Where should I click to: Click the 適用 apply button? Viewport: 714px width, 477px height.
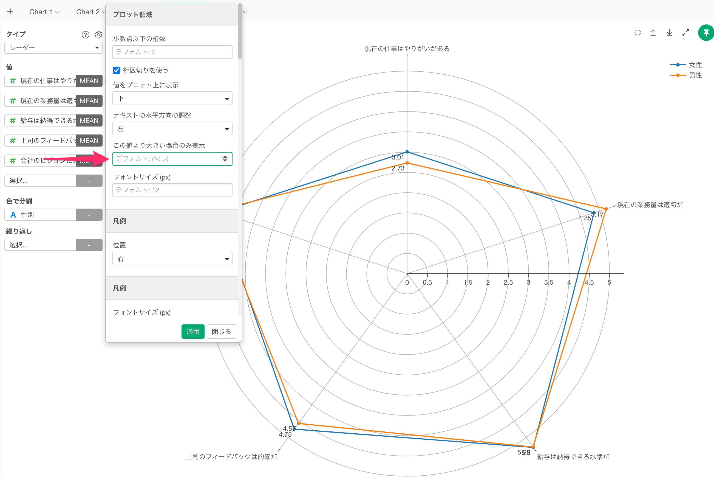pyautogui.click(x=193, y=331)
